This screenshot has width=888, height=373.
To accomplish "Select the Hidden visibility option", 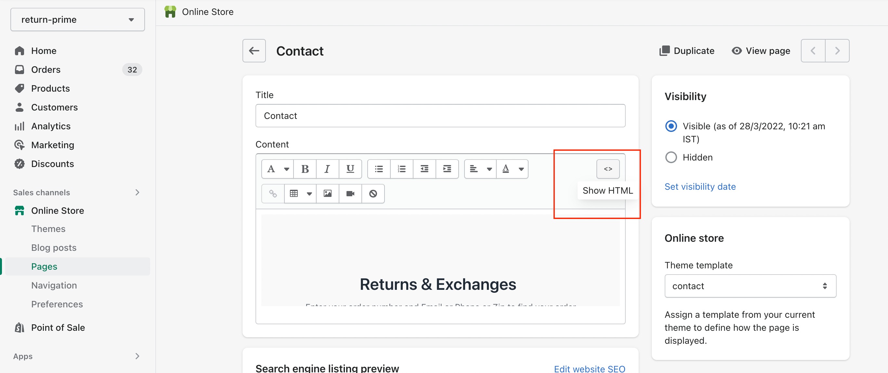I will click(x=671, y=158).
